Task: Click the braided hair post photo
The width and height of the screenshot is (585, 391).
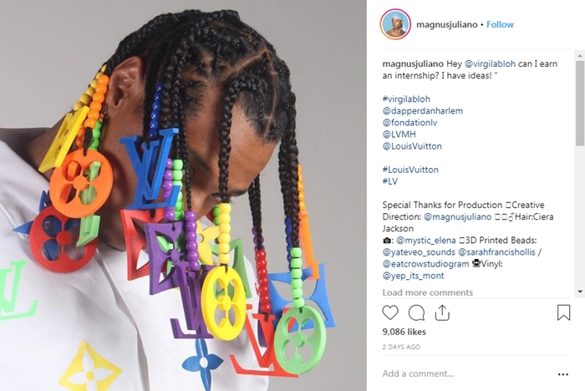Action: (183, 195)
